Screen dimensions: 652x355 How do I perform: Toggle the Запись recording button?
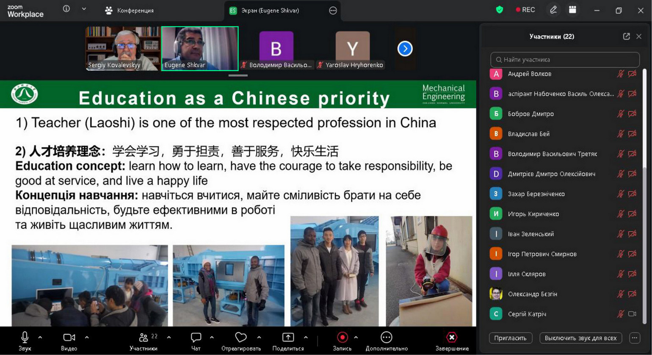pos(342,337)
